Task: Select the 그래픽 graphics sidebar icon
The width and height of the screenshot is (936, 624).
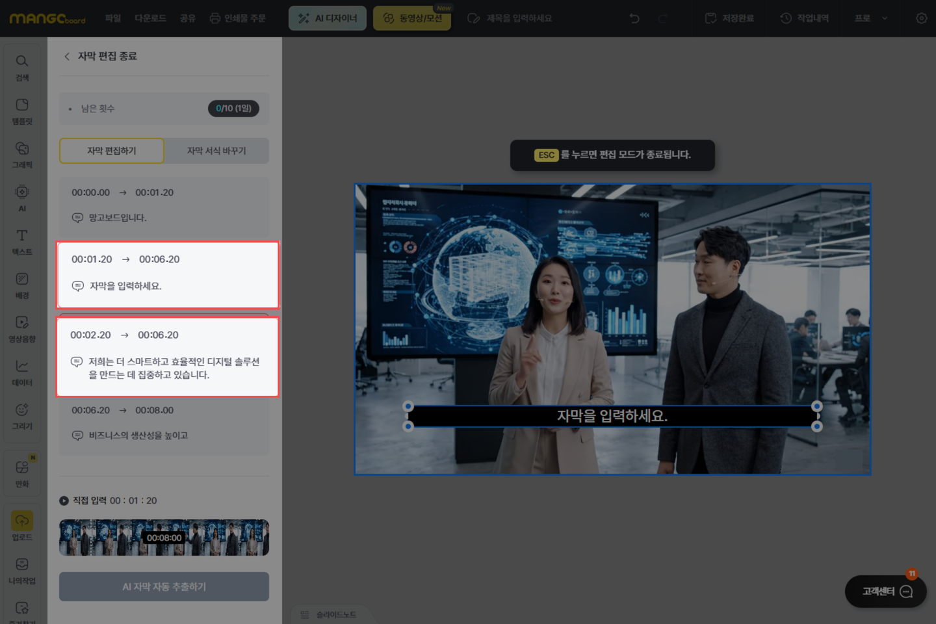Action: [22, 154]
